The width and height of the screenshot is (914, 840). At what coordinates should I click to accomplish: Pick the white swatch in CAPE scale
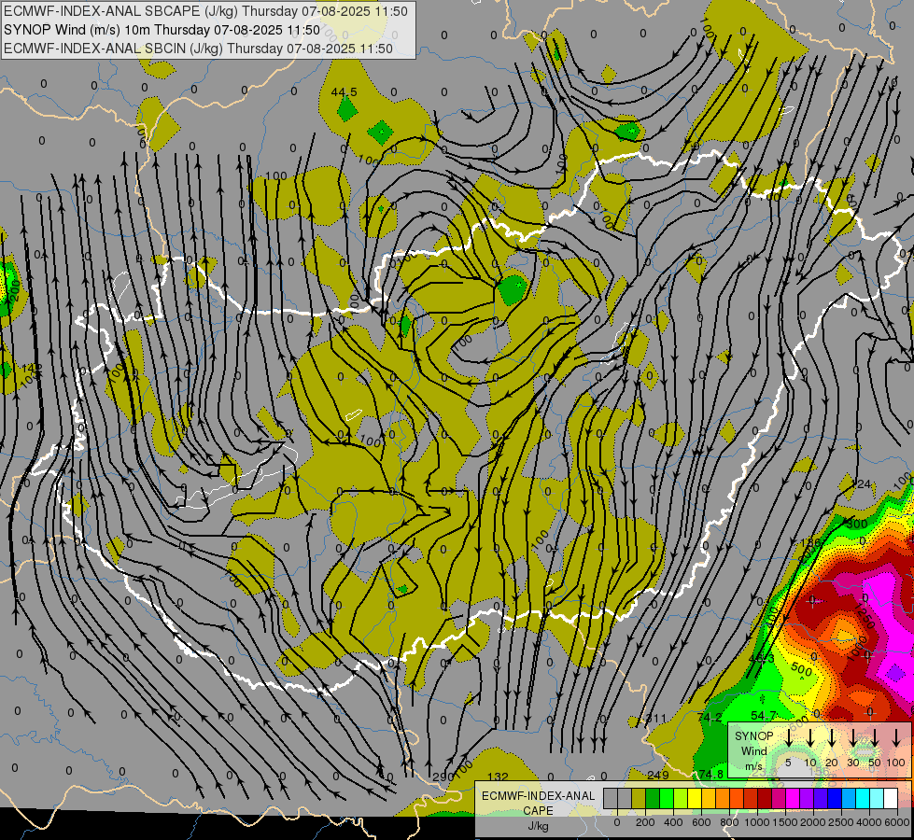point(891,798)
